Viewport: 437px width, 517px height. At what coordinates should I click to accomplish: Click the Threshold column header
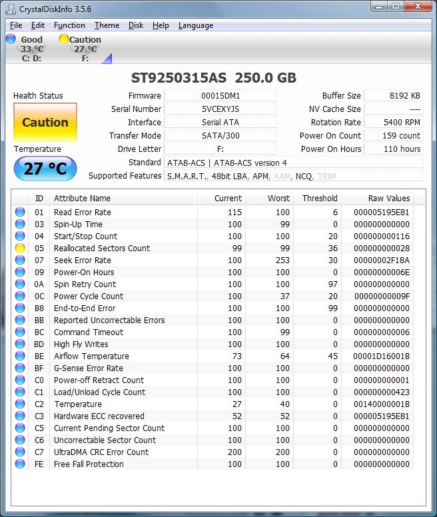[x=317, y=198]
